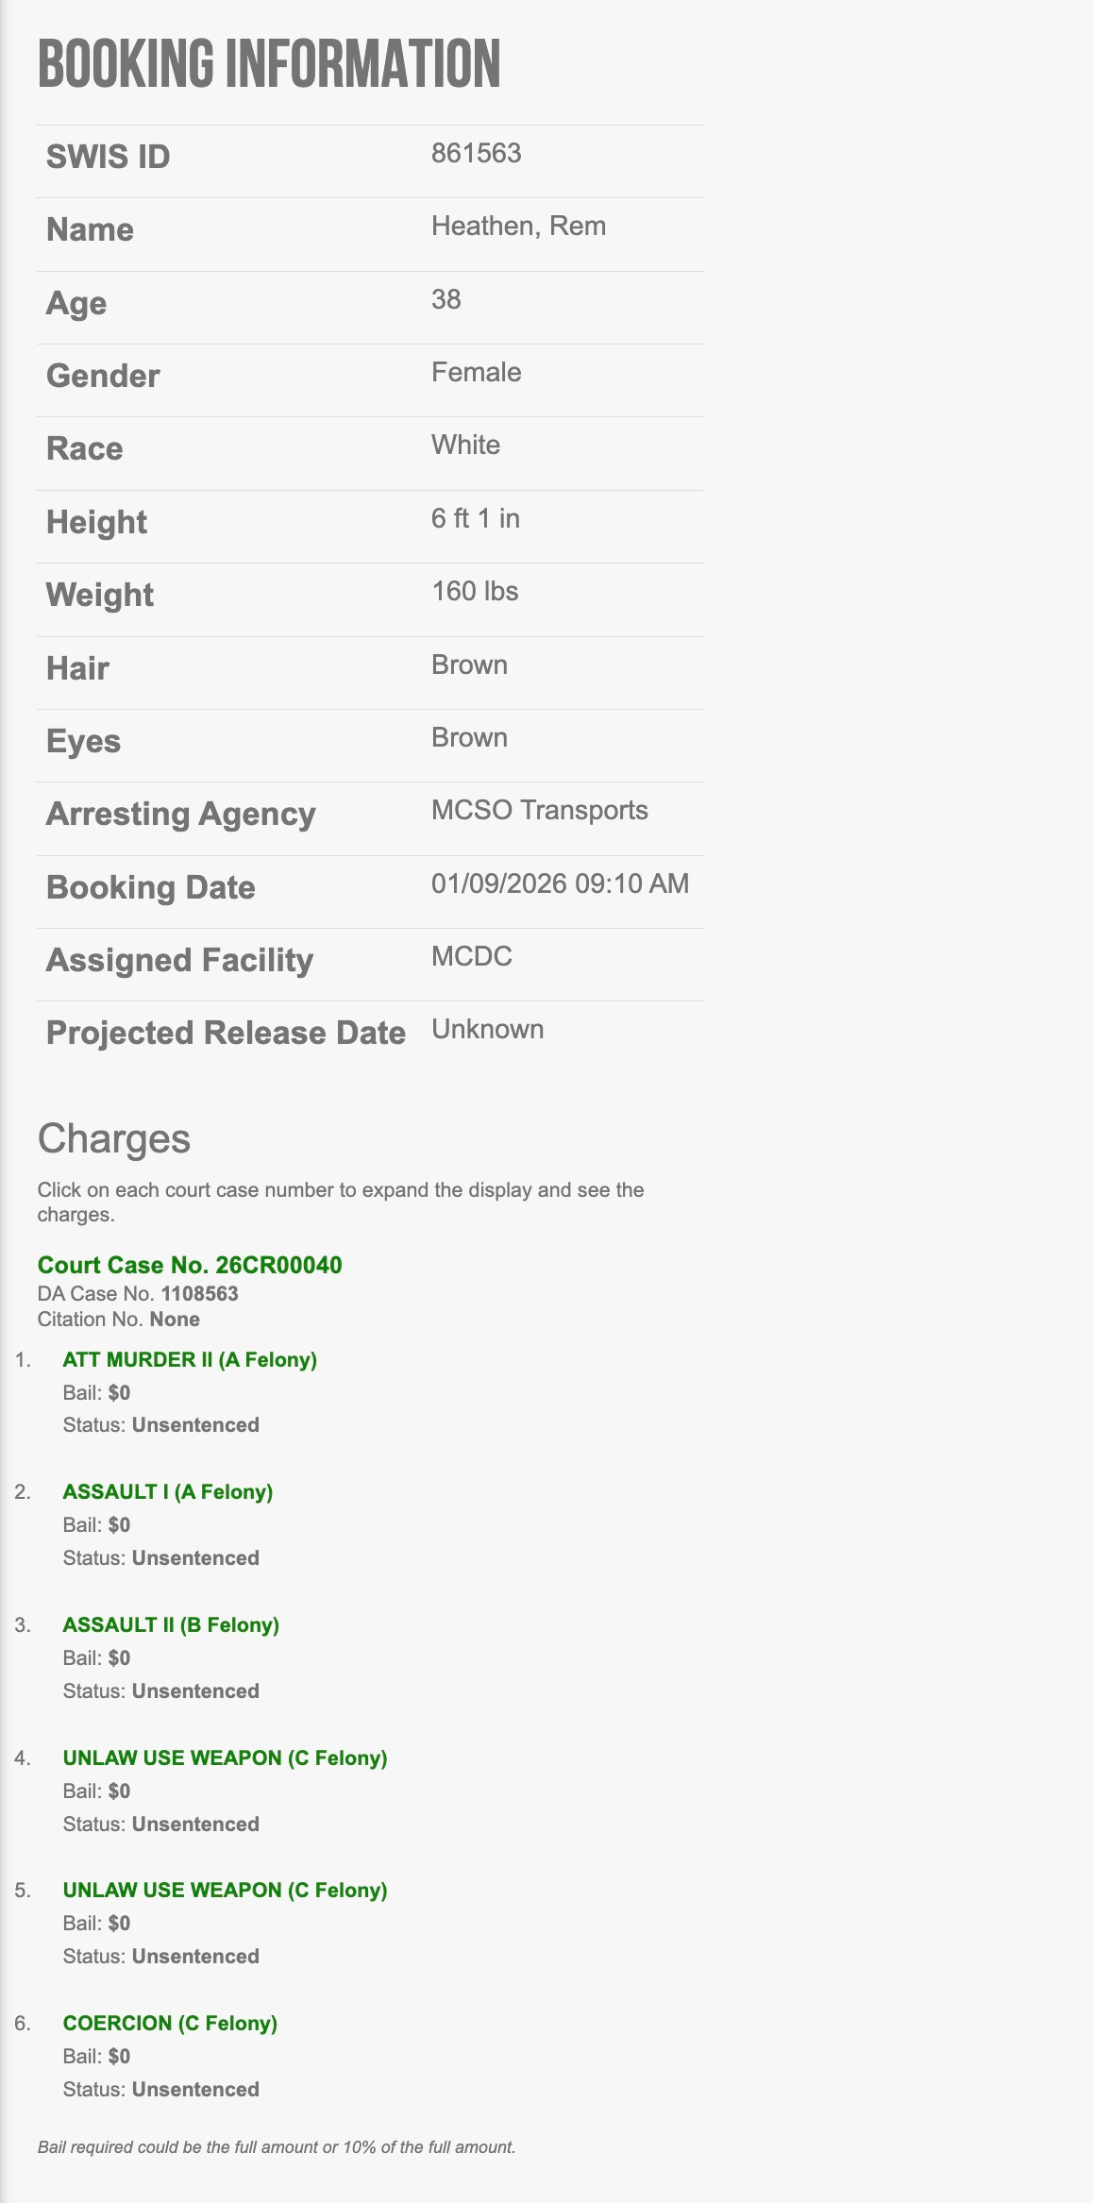Image resolution: width=1093 pixels, height=2203 pixels.
Task: Click the booking date 01/09/2026 09:10 AM
Action: [560, 883]
